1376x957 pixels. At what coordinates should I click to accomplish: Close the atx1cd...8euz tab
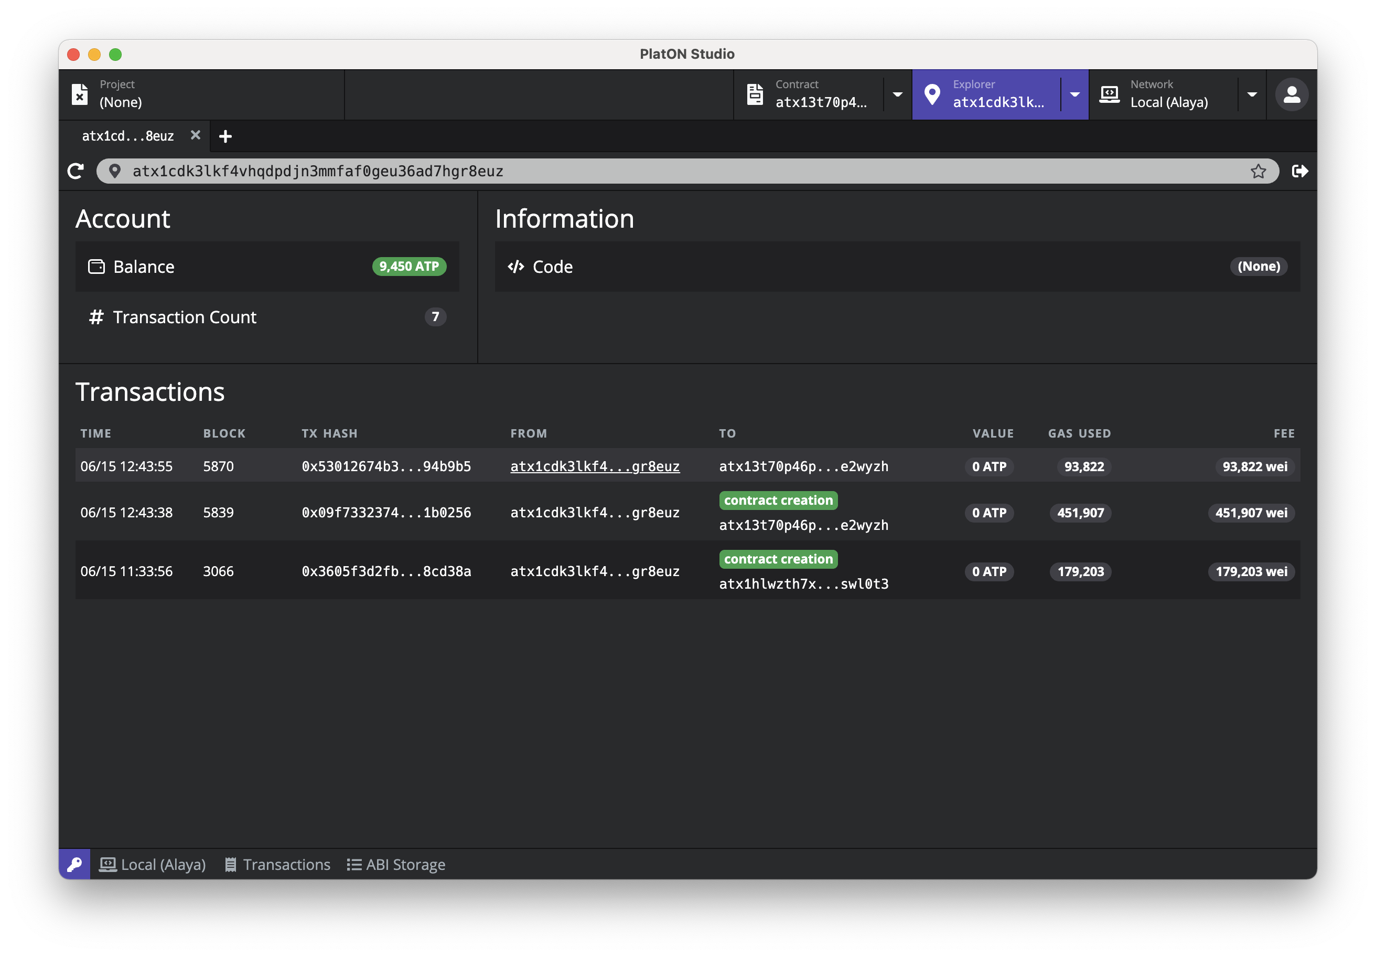coord(196,135)
